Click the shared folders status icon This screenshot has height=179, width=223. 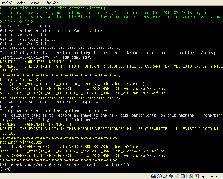(177, 176)
